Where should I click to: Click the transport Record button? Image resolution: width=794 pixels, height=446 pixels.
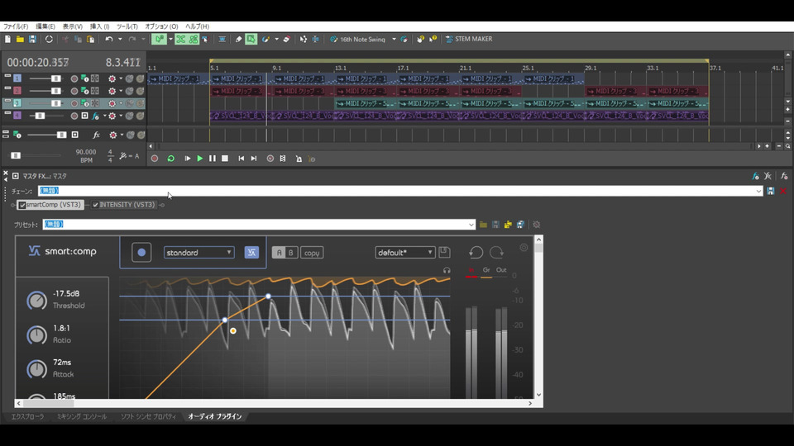pyautogui.click(x=155, y=159)
